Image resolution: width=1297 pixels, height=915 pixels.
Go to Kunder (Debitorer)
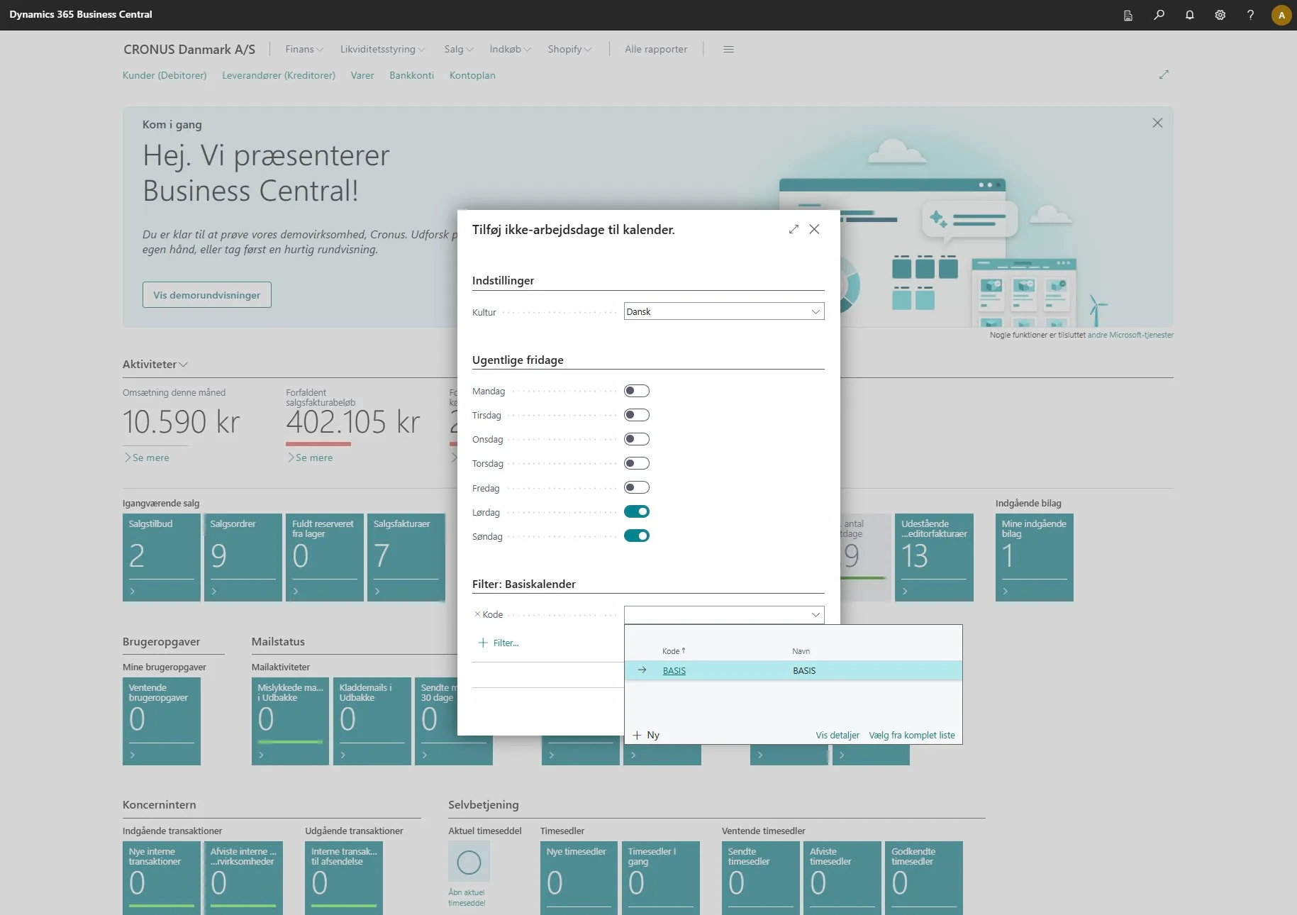click(165, 75)
